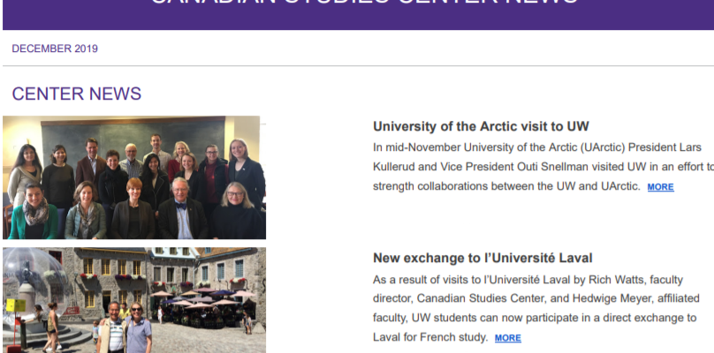
Task: Select the 'New exchange to l'Université Laval' heading
Action: click(x=482, y=258)
